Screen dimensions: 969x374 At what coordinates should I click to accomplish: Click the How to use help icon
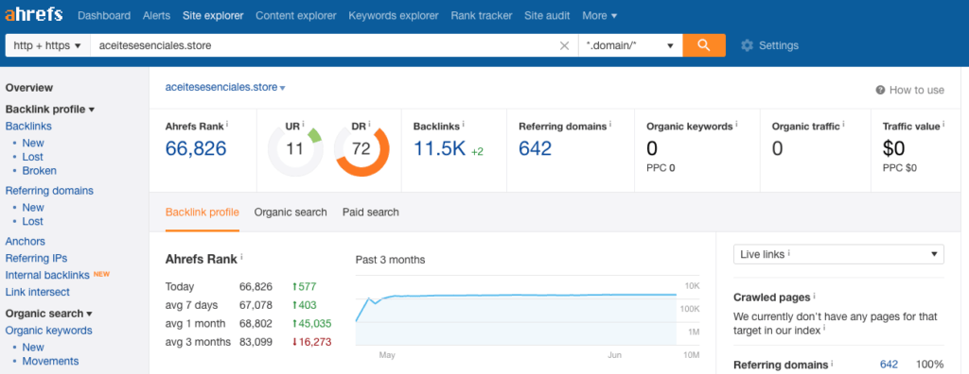click(881, 90)
